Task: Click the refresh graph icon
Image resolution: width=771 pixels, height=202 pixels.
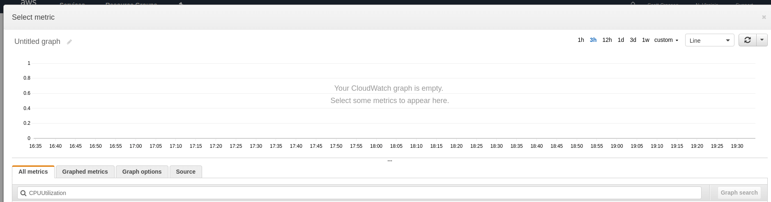Action: click(x=748, y=40)
